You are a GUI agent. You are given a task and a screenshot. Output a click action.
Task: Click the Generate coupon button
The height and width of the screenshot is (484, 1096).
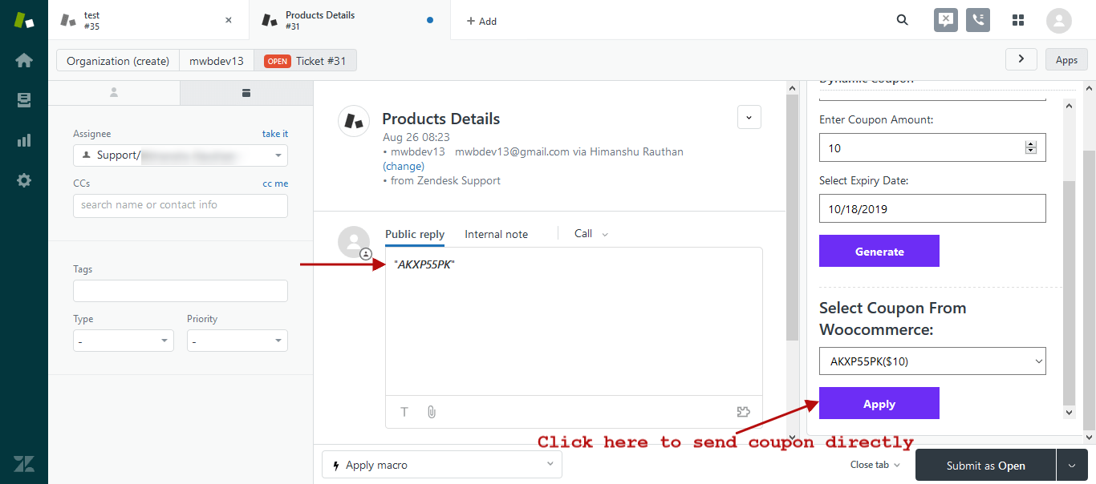[x=879, y=252]
